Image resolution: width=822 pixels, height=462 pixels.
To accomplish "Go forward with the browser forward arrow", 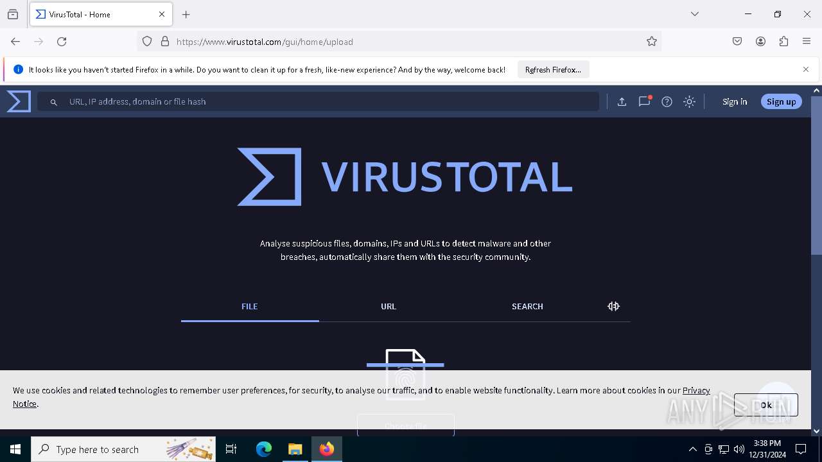I will click(39, 42).
